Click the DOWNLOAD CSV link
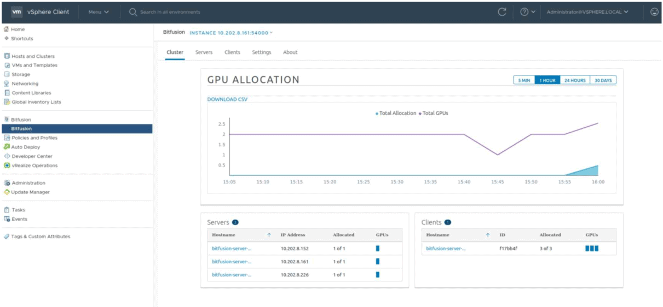 [227, 99]
